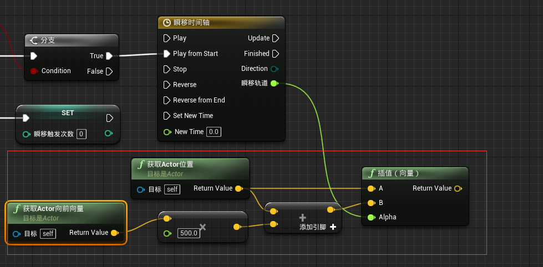543x267 pixels.
Task: Edit the New Time 0.0 value field
Action: pyautogui.click(x=214, y=132)
